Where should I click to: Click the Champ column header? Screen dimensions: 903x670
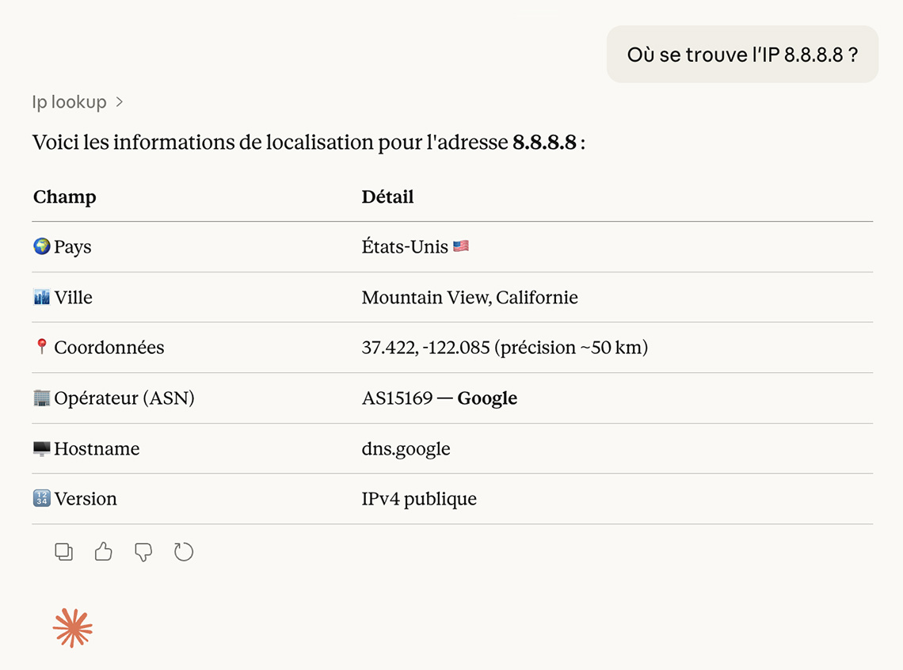click(x=64, y=196)
